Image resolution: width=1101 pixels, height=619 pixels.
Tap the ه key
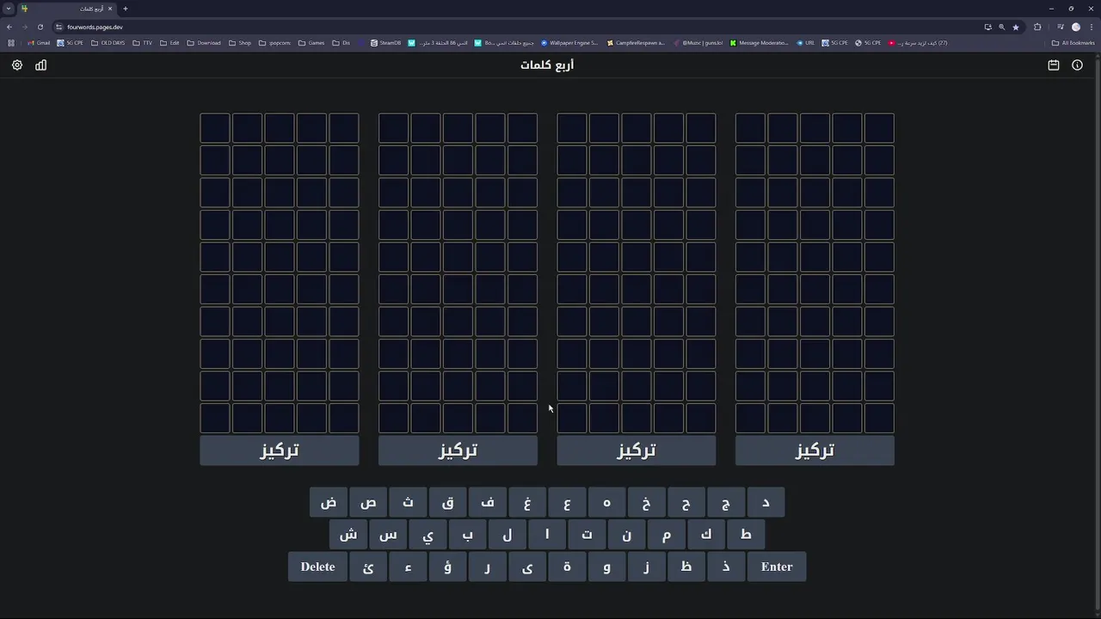tap(606, 502)
